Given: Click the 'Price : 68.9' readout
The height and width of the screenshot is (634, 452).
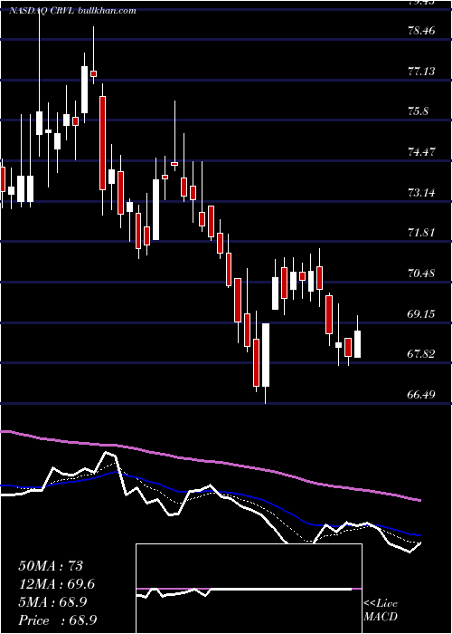Looking at the screenshot, I should (57, 620).
